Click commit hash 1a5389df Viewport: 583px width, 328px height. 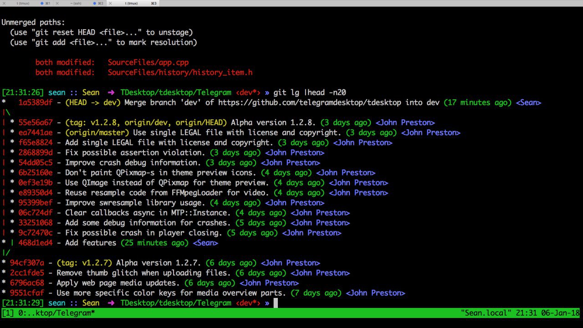click(x=36, y=102)
